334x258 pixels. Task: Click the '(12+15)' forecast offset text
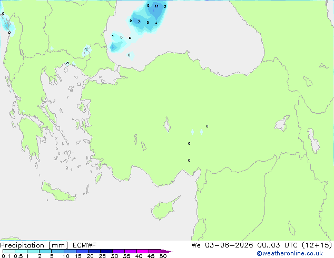[x=317, y=245]
